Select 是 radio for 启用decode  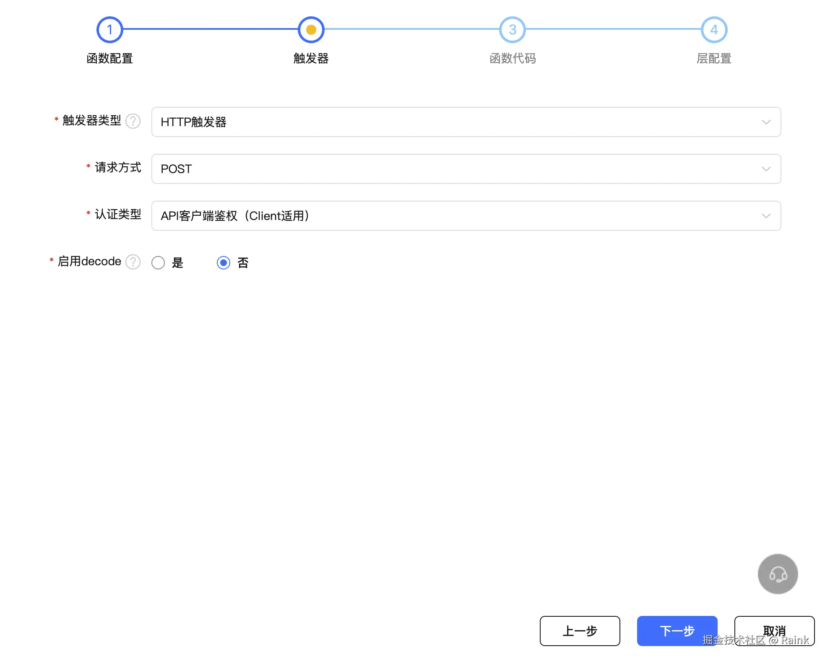[158, 263]
